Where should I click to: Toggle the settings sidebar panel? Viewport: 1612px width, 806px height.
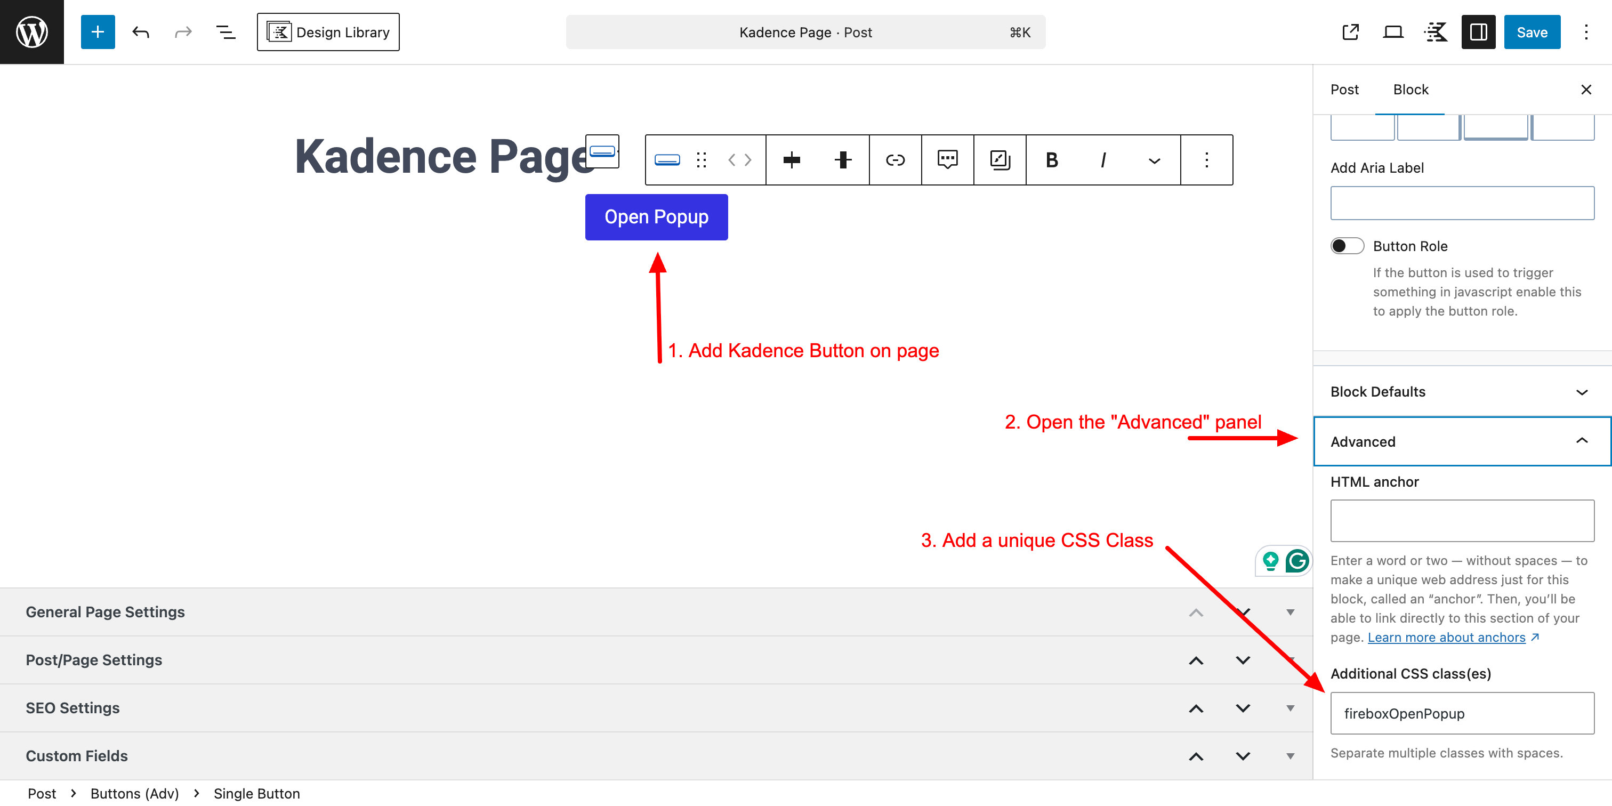pyautogui.click(x=1478, y=32)
